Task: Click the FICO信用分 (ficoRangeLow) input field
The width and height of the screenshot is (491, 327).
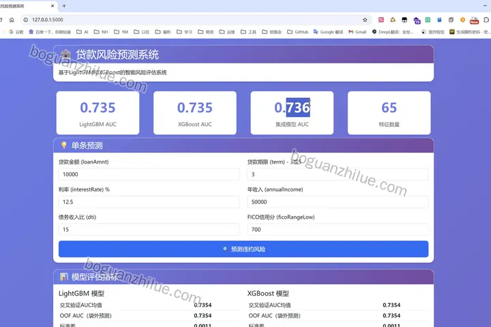Action: (x=338, y=230)
